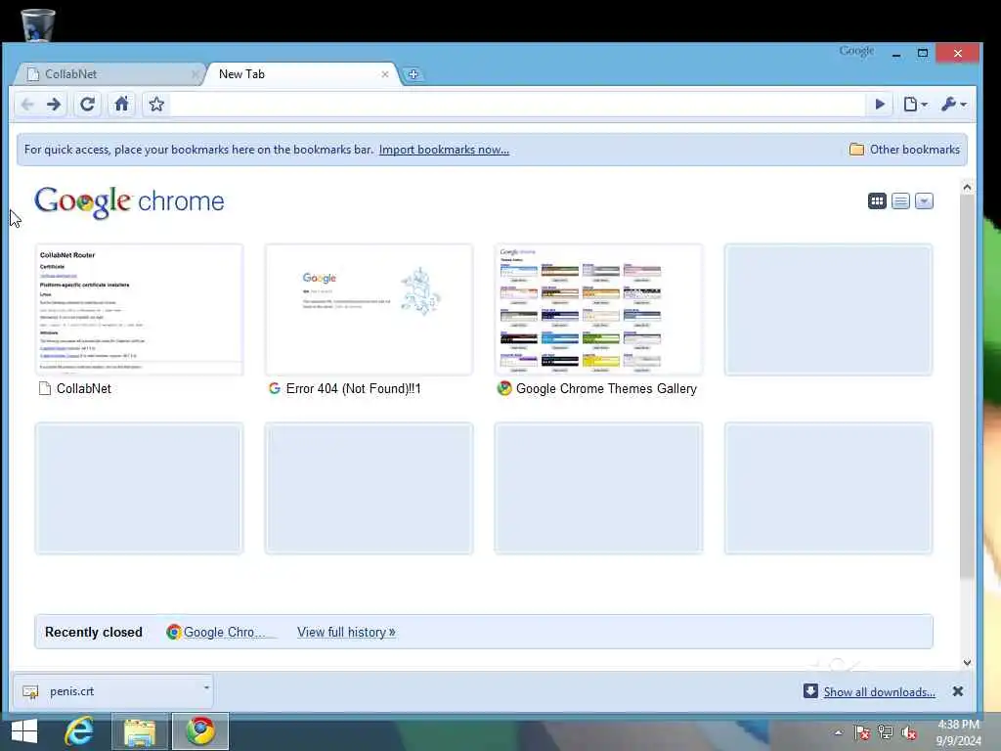Open the Other bookmarks folder
This screenshot has width=1001, height=751.
[x=904, y=150]
